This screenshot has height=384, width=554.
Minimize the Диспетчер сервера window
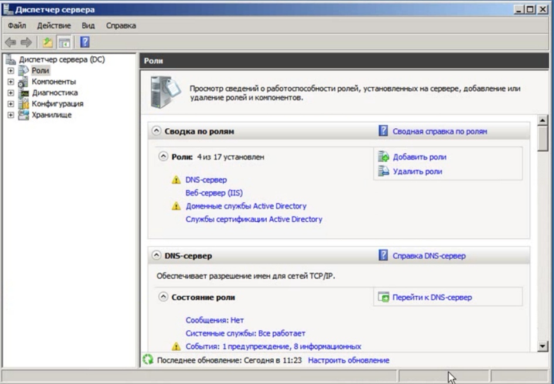pyautogui.click(x=519, y=9)
